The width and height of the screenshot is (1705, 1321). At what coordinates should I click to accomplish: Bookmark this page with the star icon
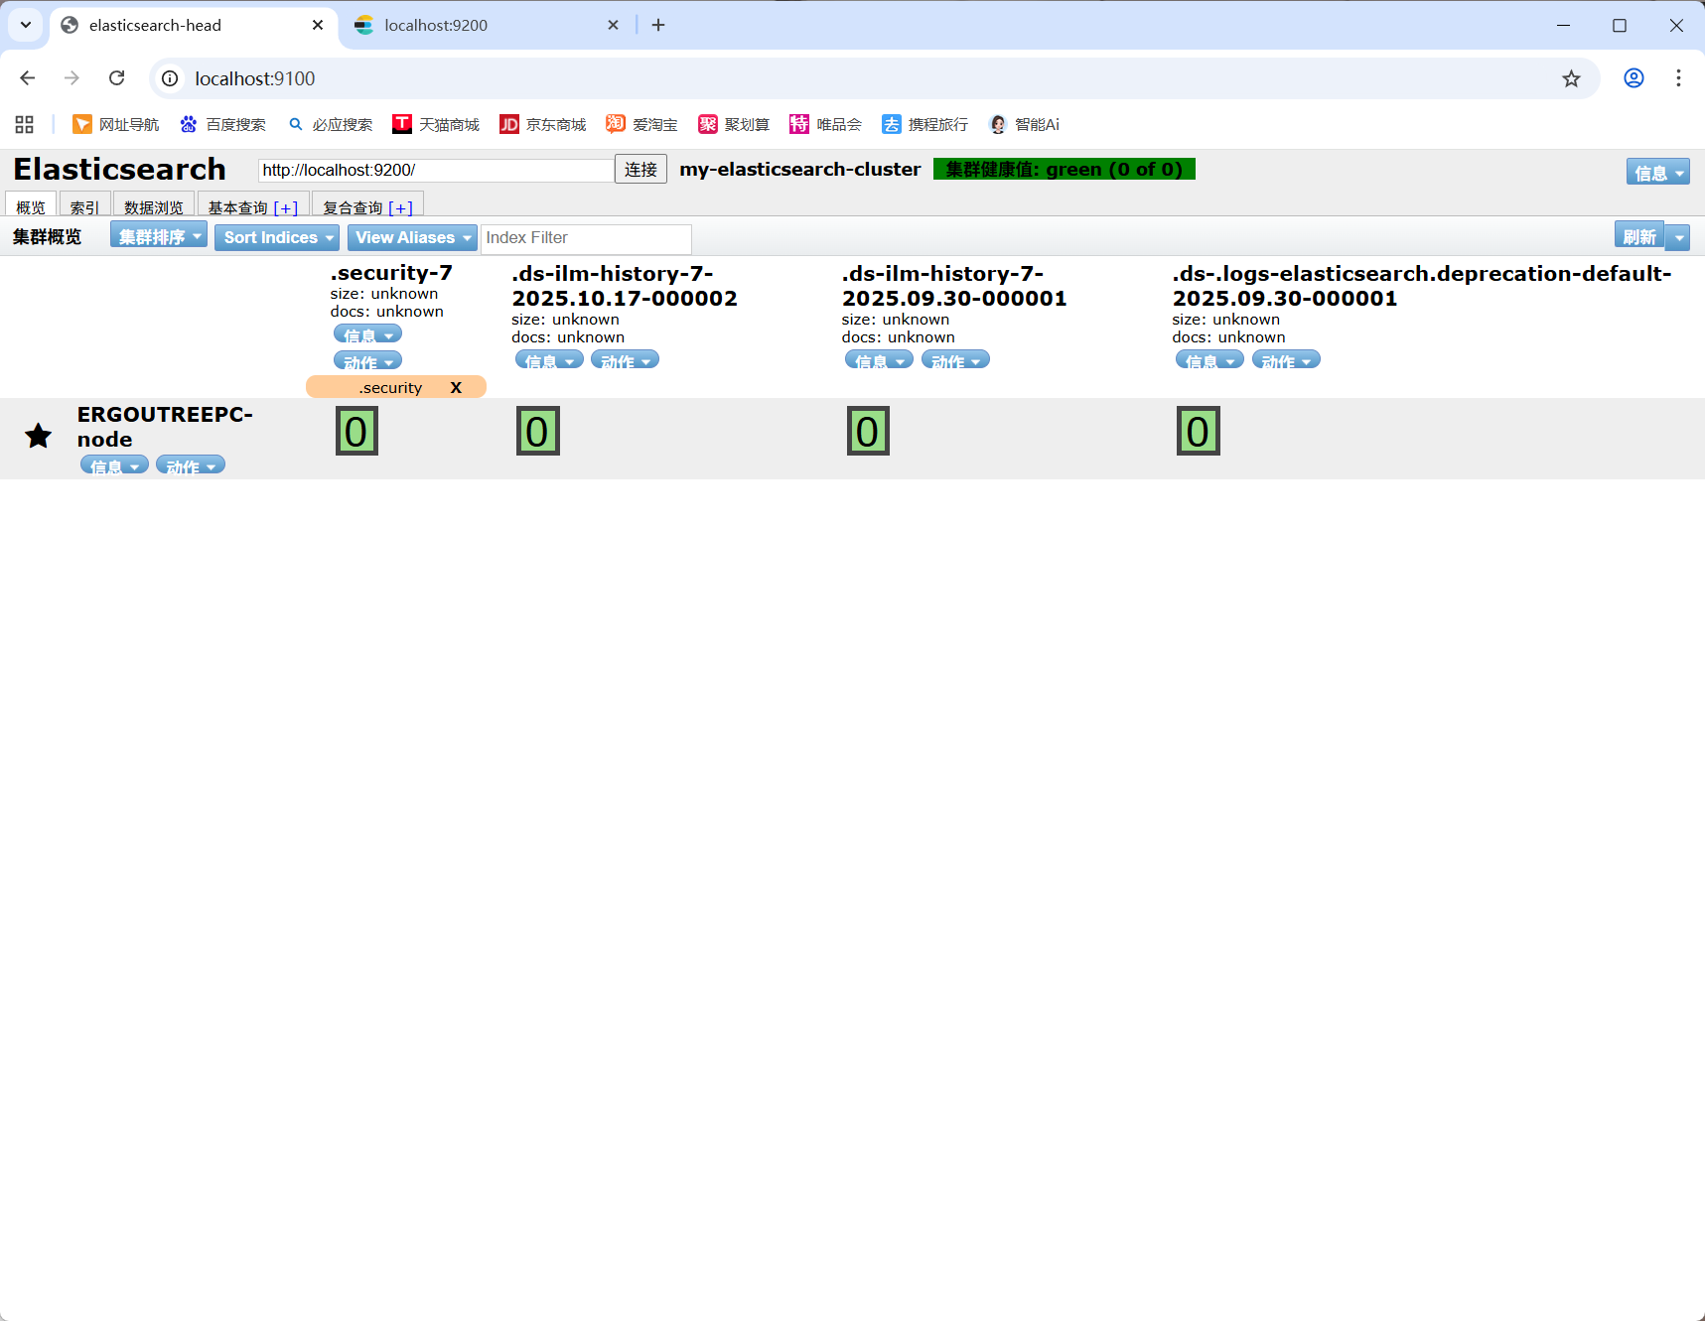click(x=1571, y=78)
